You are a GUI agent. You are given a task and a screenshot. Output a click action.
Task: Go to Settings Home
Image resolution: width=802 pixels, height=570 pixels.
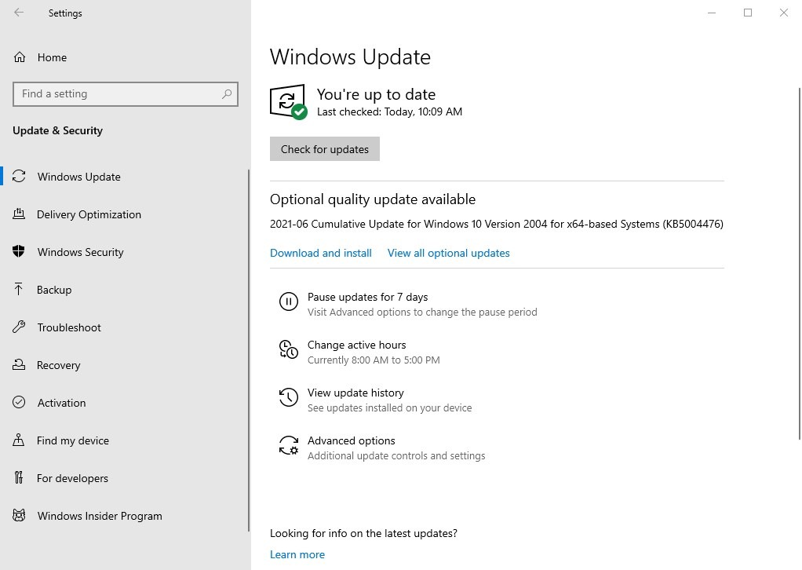coord(126,57)
